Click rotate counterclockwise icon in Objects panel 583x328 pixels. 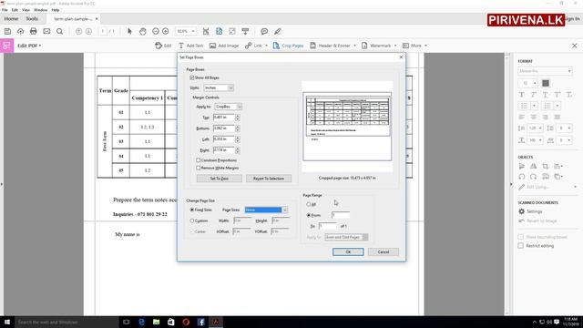(522, 177)
